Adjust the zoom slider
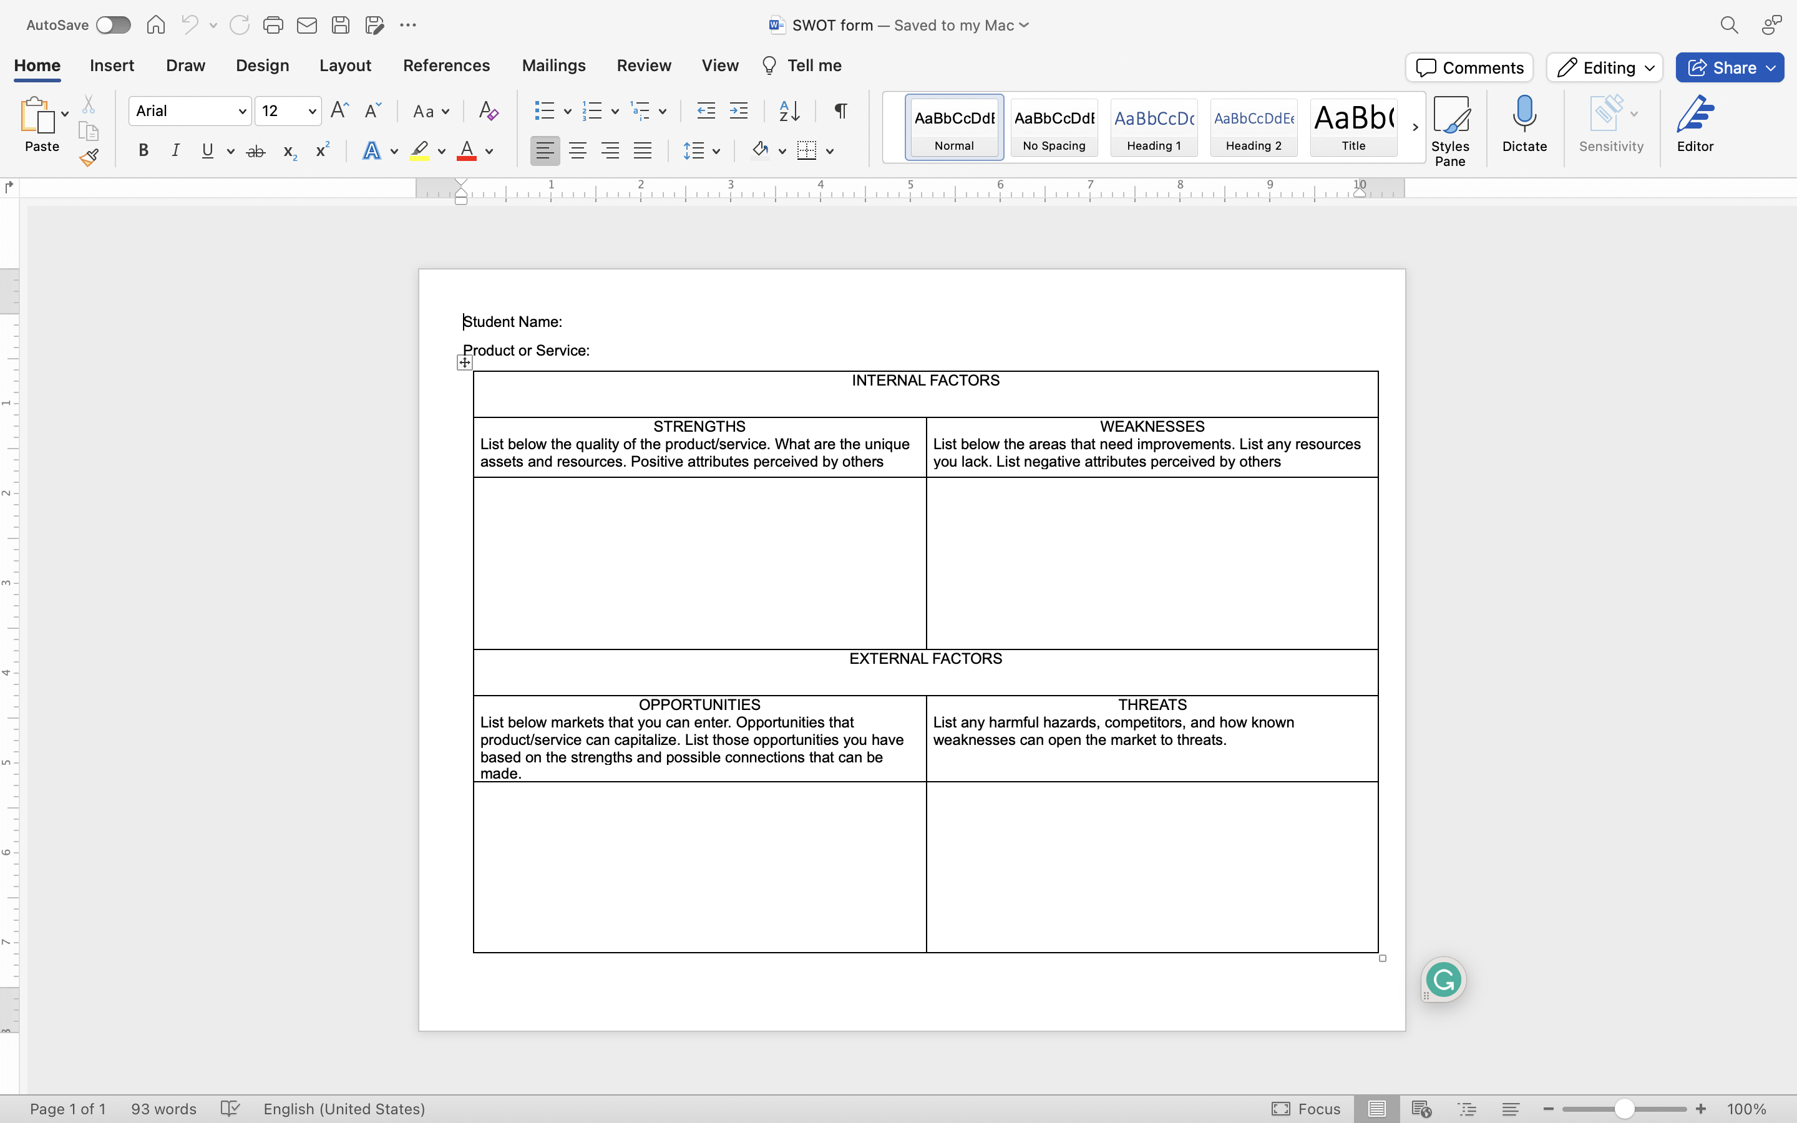Viewport: 1797px width, 1123px height. point(1624,1108)
